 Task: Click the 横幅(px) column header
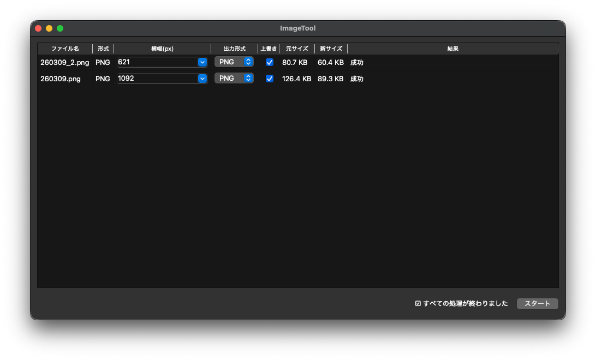pos(162,49)
